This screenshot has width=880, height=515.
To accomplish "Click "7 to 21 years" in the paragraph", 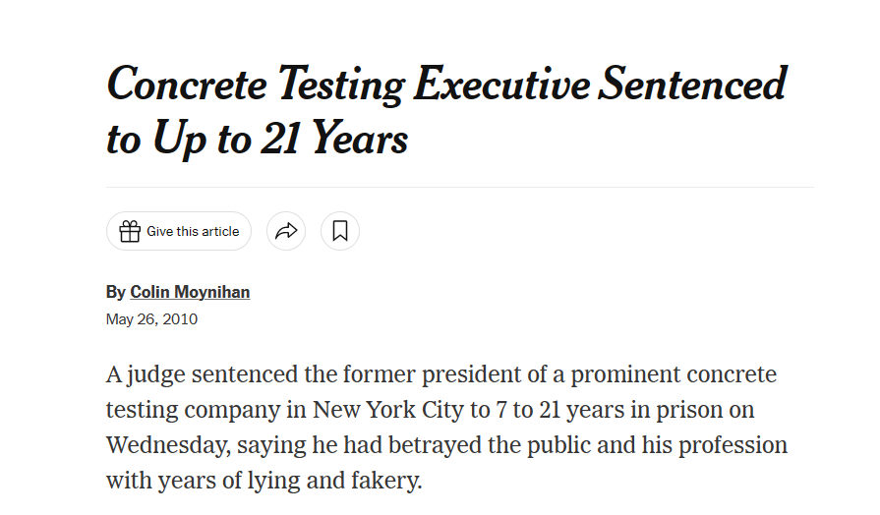I will click(549, 410).
